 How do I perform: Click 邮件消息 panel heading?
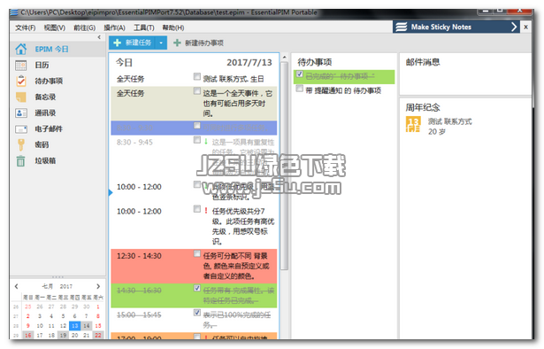423,62
